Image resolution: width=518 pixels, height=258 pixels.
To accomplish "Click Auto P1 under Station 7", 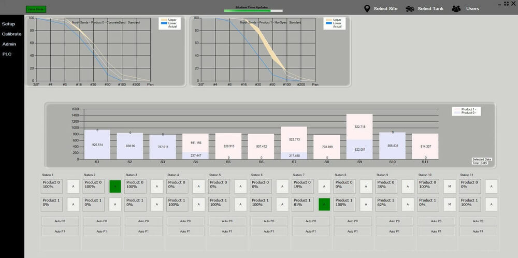I will pyautogui.click(x=311, y=232).
